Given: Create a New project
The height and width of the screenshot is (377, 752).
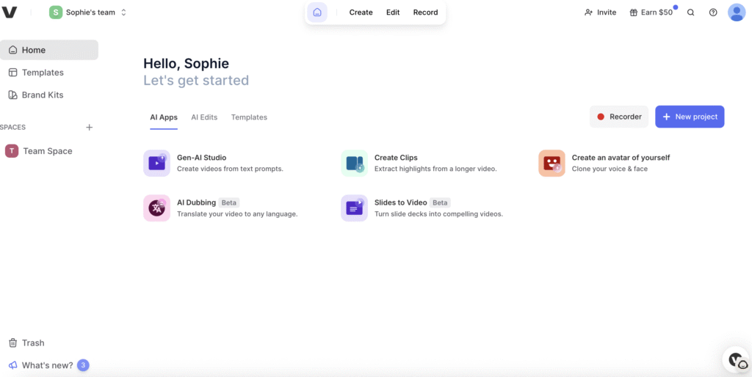Looking at the screenshot, I should click(x=690, y=117).
